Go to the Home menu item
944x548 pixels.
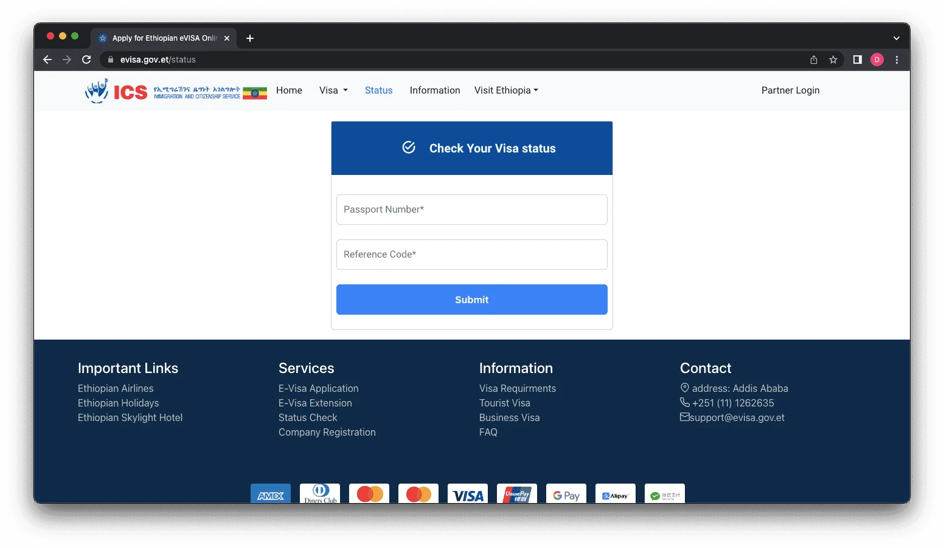pos(289,91)
